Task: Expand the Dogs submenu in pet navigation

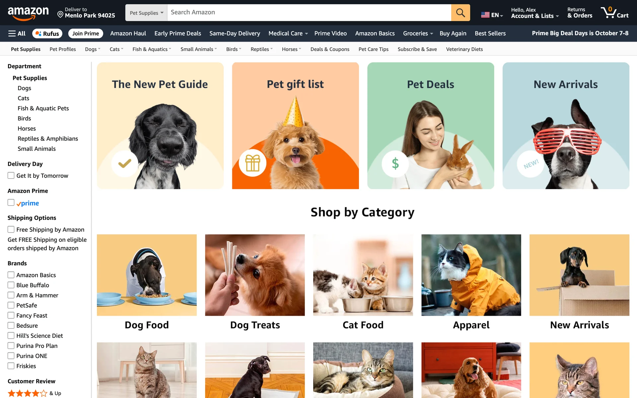Action: pos(93,49)
